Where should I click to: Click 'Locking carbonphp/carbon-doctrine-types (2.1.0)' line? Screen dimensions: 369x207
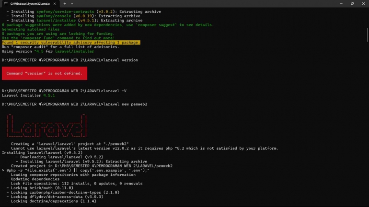point(63,193)
